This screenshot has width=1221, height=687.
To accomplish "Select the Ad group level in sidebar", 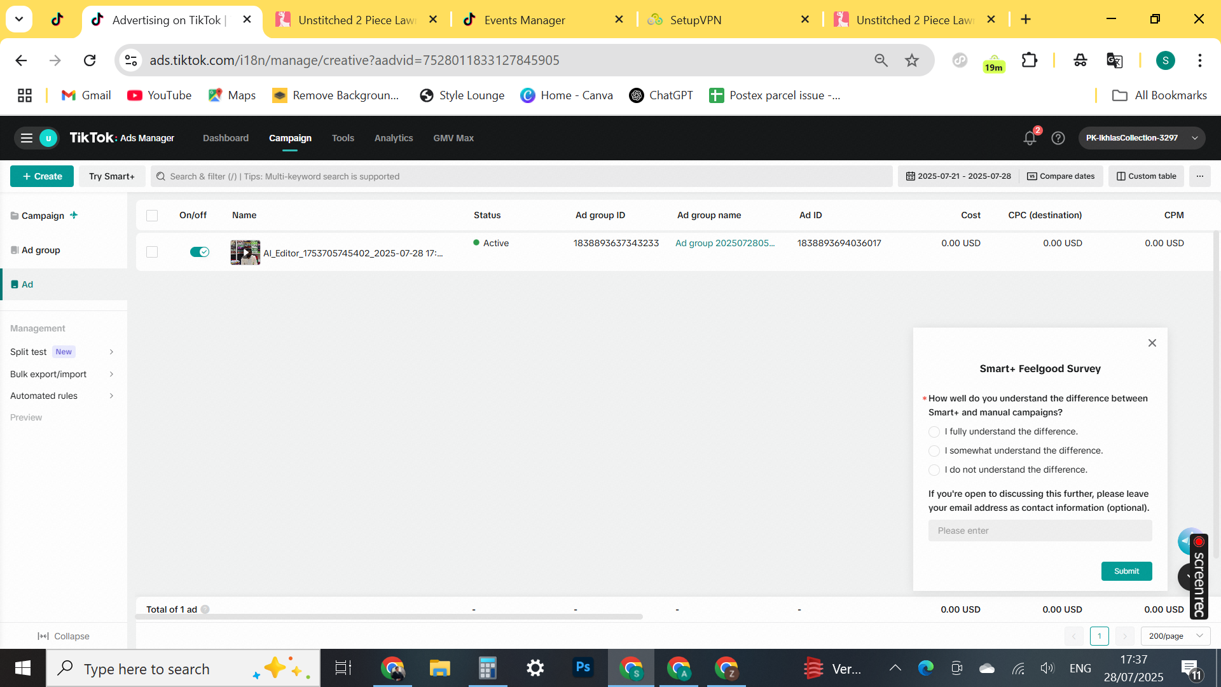I will coord(41,250).
